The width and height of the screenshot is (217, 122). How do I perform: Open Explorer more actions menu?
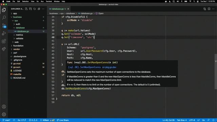(x=43, y=9)
